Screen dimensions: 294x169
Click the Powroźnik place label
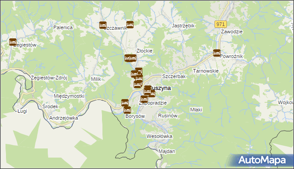(x=232, y=56)
